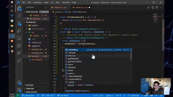Expand the node_modules folder
Image resolution: width=173 pixels, height=97 pixels.
pos(36,29)
